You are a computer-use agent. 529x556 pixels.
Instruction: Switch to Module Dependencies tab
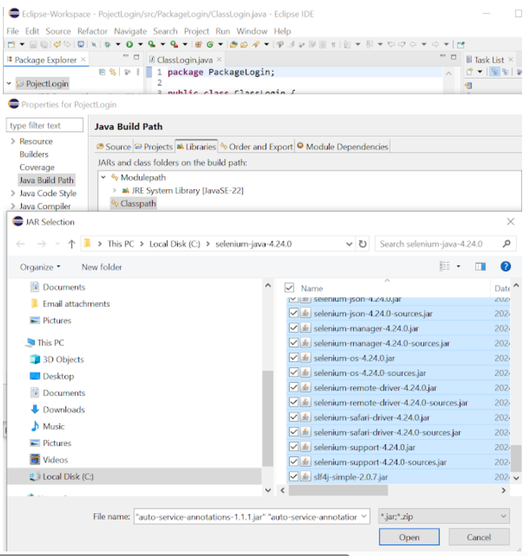point(343,146)
